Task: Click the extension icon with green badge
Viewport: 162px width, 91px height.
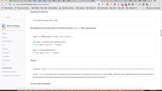Action: coord(147,5)
